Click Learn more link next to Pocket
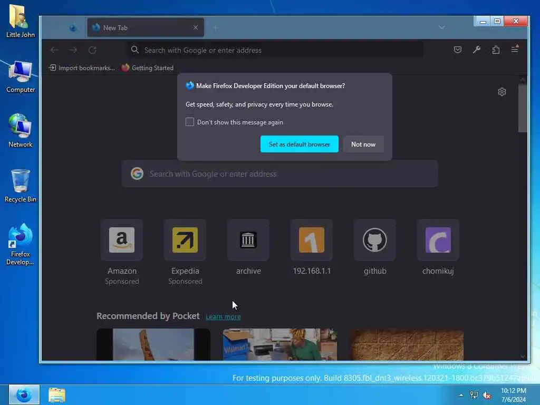 coord(223,317)
